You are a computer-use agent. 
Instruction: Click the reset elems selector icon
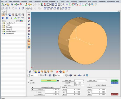[x=58, y=81]
